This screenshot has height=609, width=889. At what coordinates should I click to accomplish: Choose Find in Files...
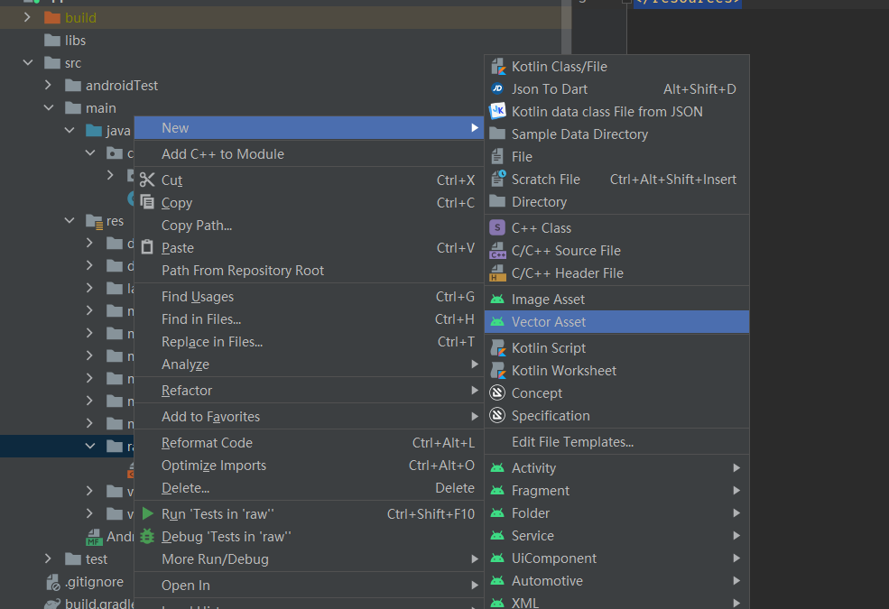pos(309,319)
